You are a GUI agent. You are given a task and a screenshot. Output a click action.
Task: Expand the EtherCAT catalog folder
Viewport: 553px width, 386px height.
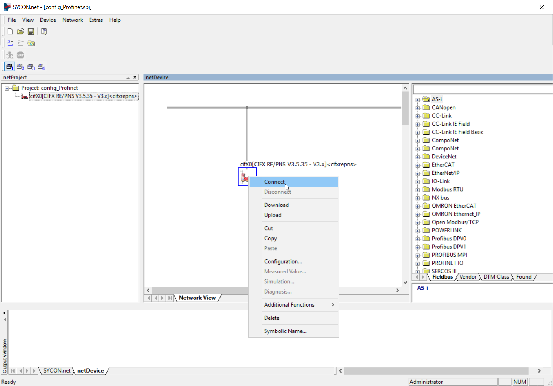tap(417, 165)
